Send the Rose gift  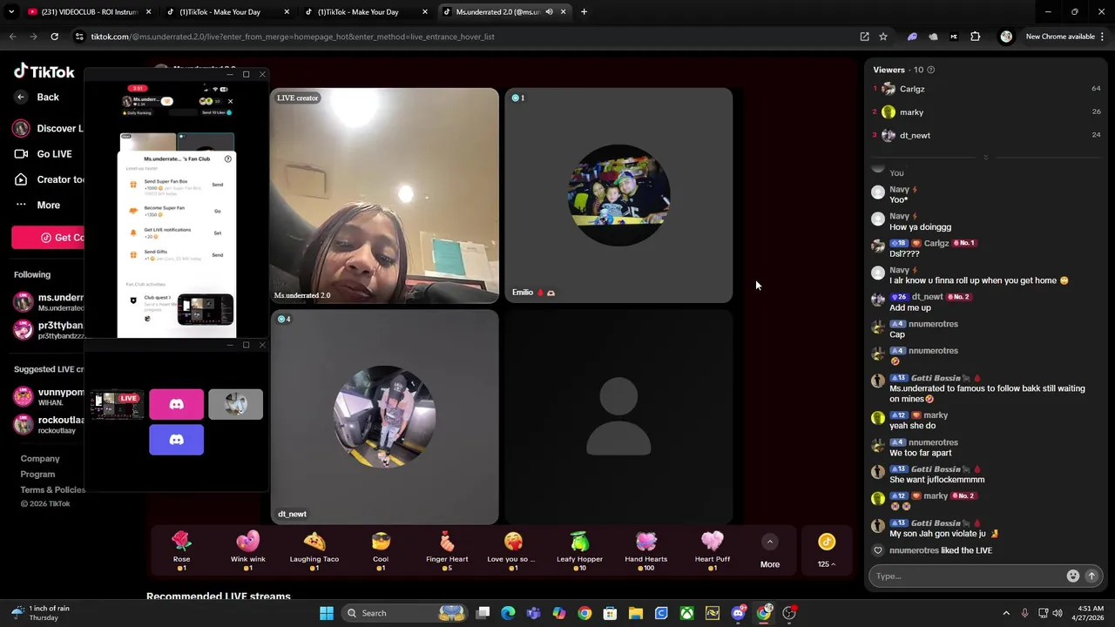coord(181,550)
